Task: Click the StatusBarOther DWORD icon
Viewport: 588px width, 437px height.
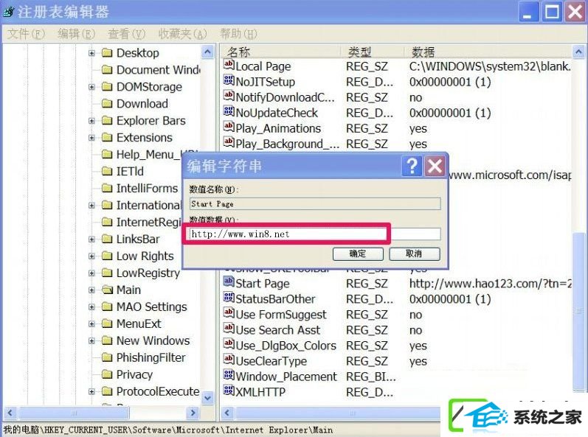Action: click(x=229, y=298)
